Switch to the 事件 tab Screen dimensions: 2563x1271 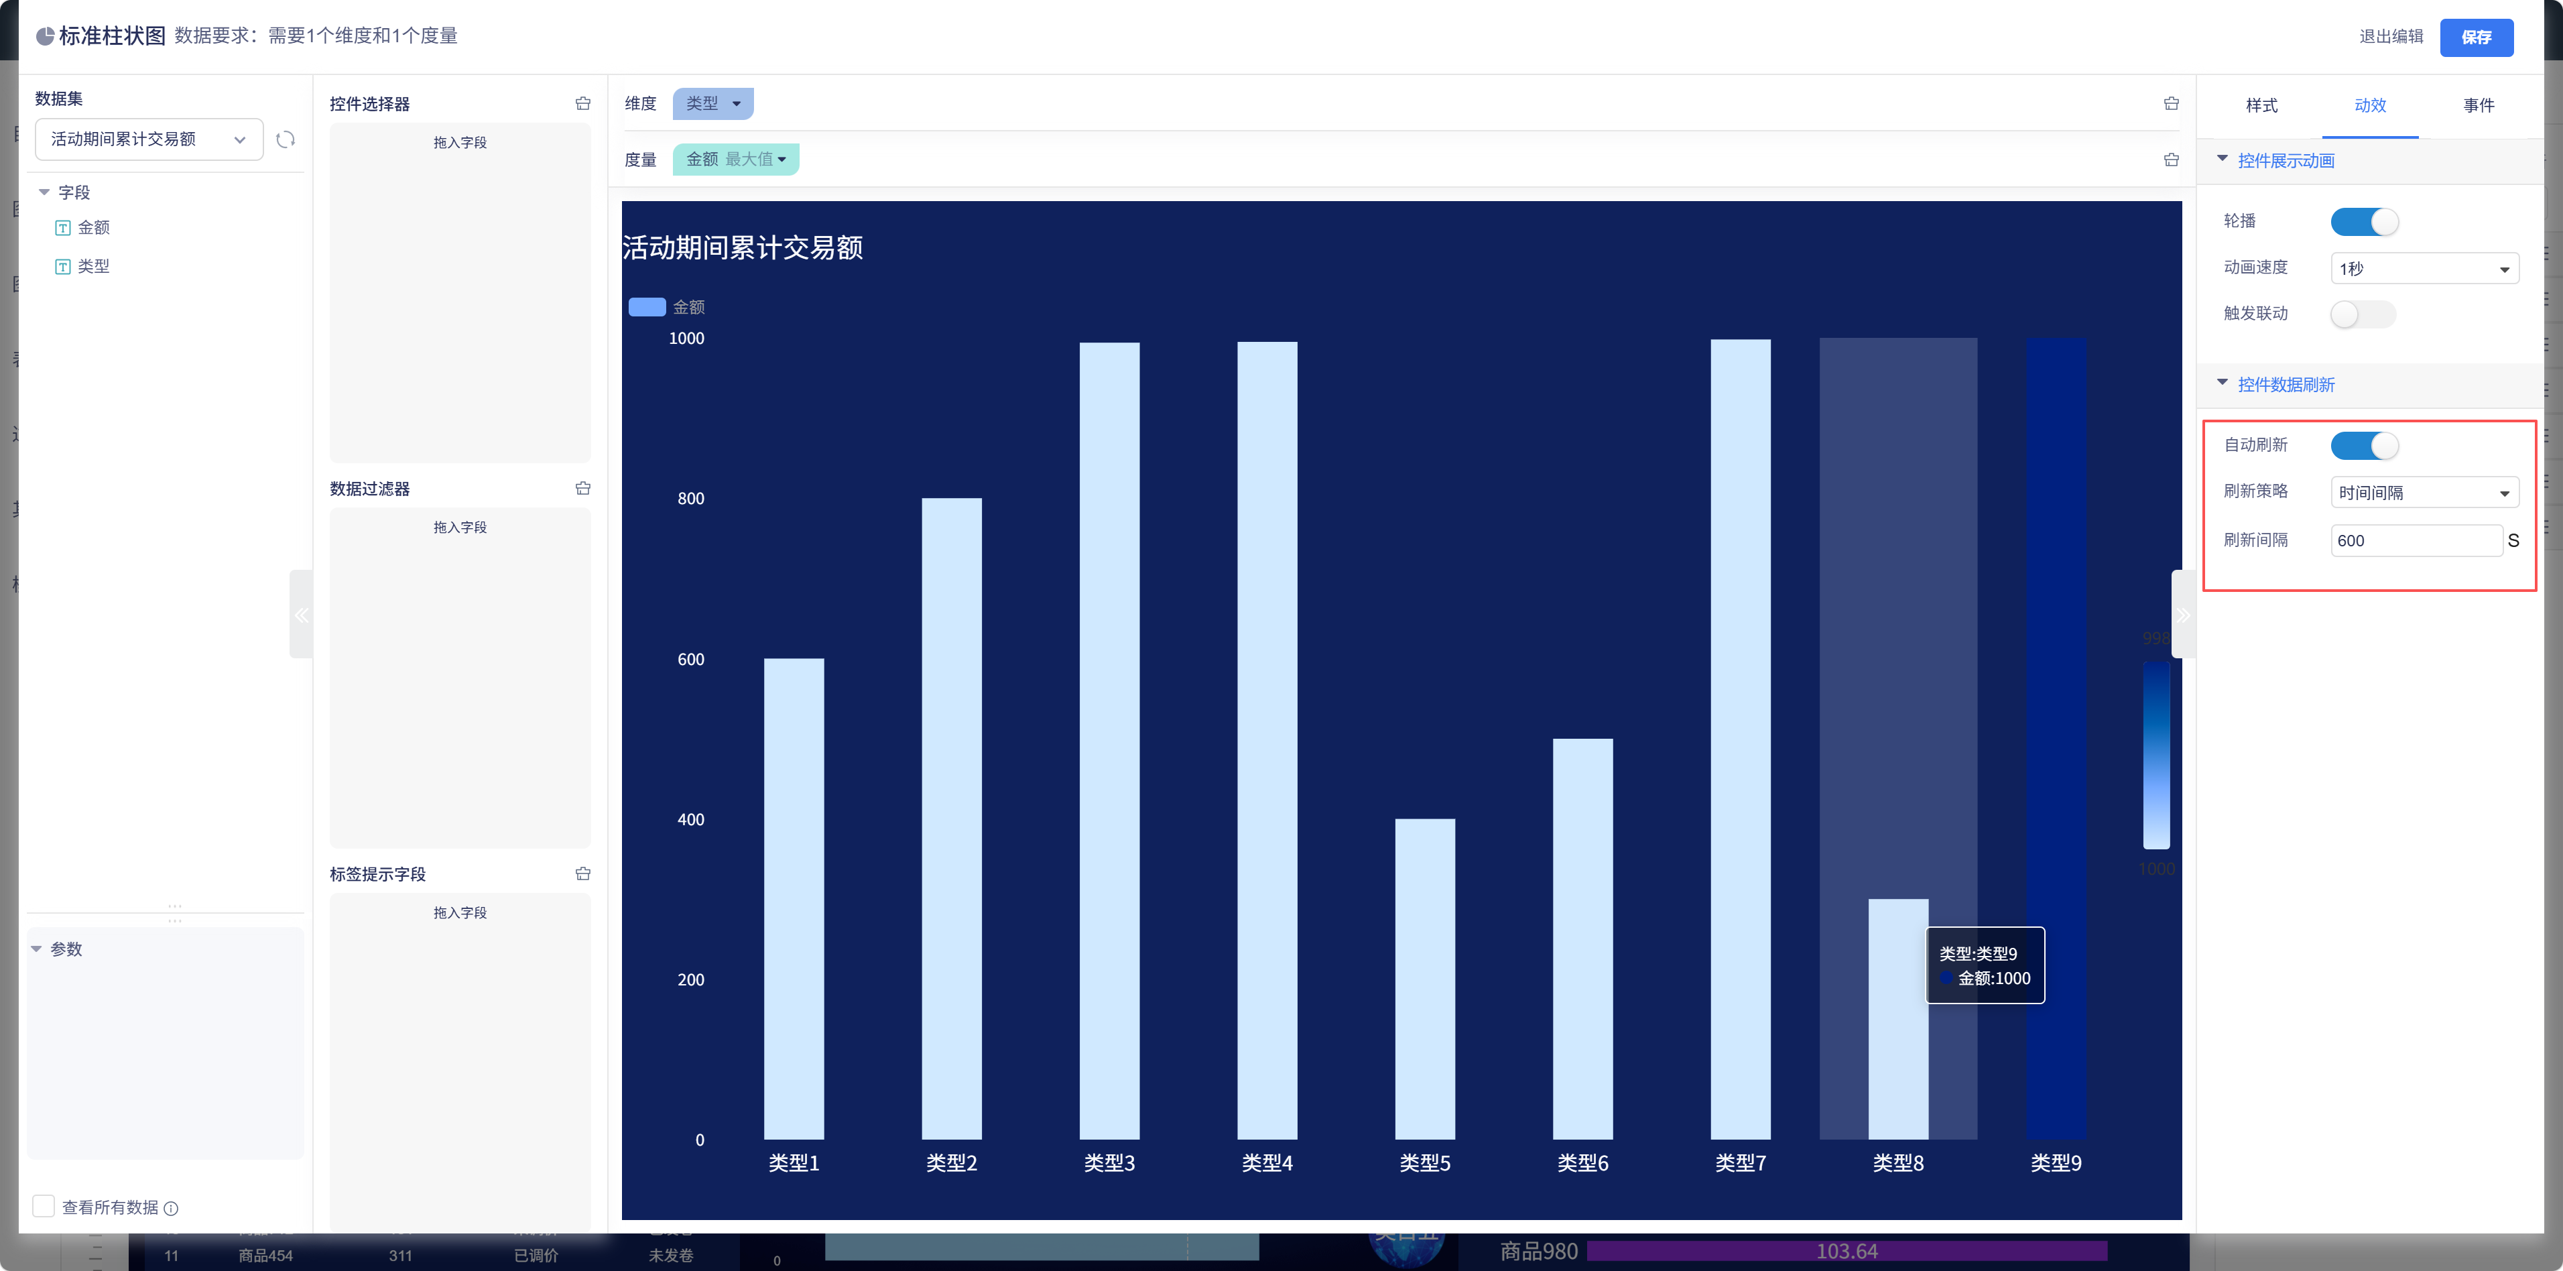click(2479, 105)
